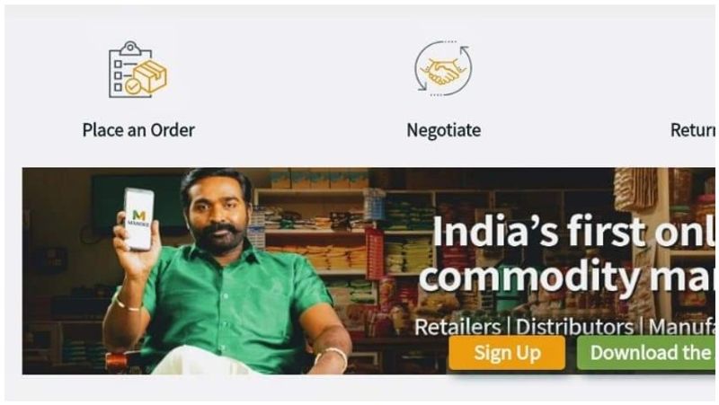Click the stocked shelves behind the man
The image size is (719, 405).
pyautogui.click(x=349, y=238)
